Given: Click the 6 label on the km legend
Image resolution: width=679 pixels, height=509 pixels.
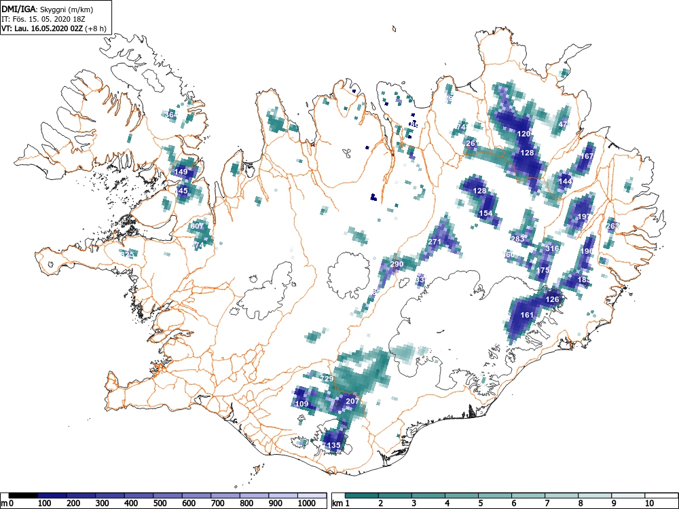Looking at the screenshot, I should (513, 504).
